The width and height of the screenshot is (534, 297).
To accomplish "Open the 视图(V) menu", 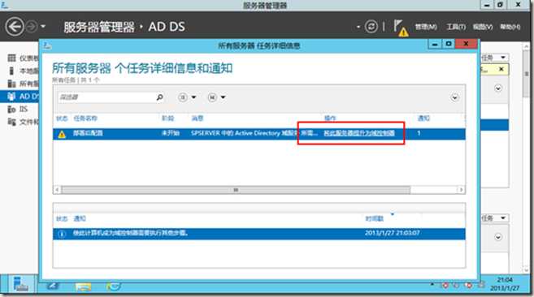I will pyautogui.click(x=483, y=27).
